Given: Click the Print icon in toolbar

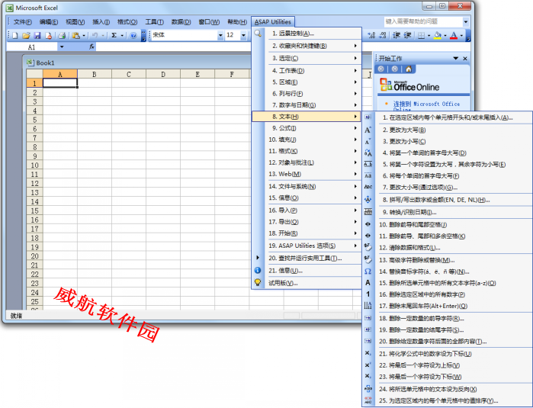Looking at the screenshot, I should (62, 35).
